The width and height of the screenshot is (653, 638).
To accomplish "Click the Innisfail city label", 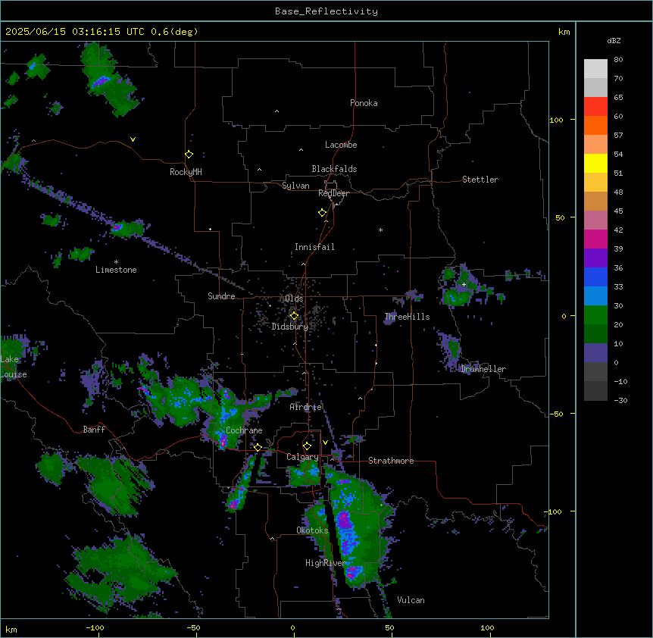I will coord(314,247).
